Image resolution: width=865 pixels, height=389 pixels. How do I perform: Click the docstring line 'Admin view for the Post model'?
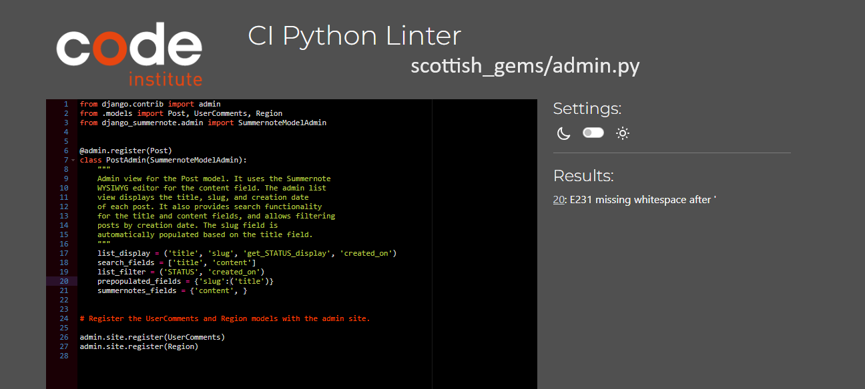tap(214, 179)
